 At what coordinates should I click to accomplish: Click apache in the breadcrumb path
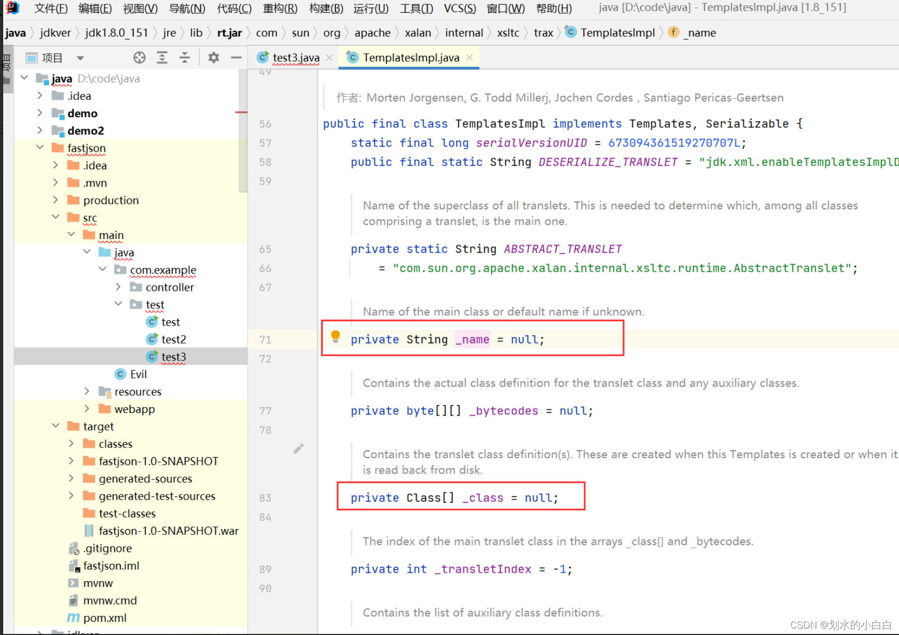tap(372, 32)
